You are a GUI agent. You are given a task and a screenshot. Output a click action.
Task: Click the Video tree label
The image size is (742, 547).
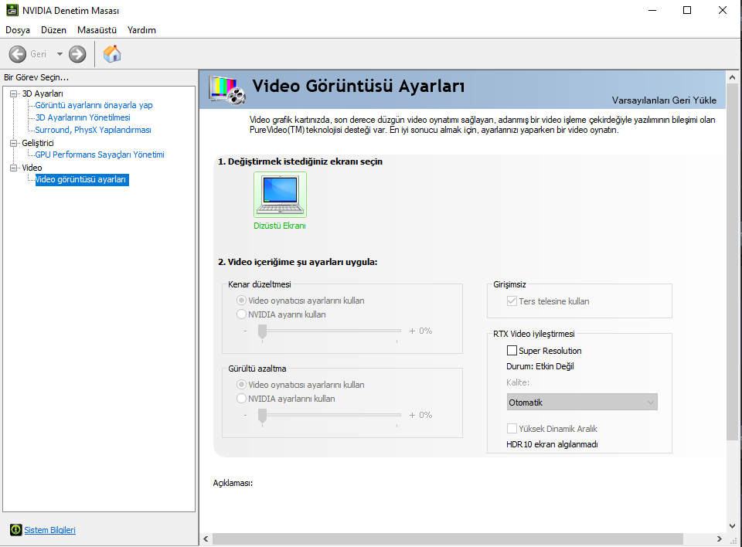click(x=32, y=168)
